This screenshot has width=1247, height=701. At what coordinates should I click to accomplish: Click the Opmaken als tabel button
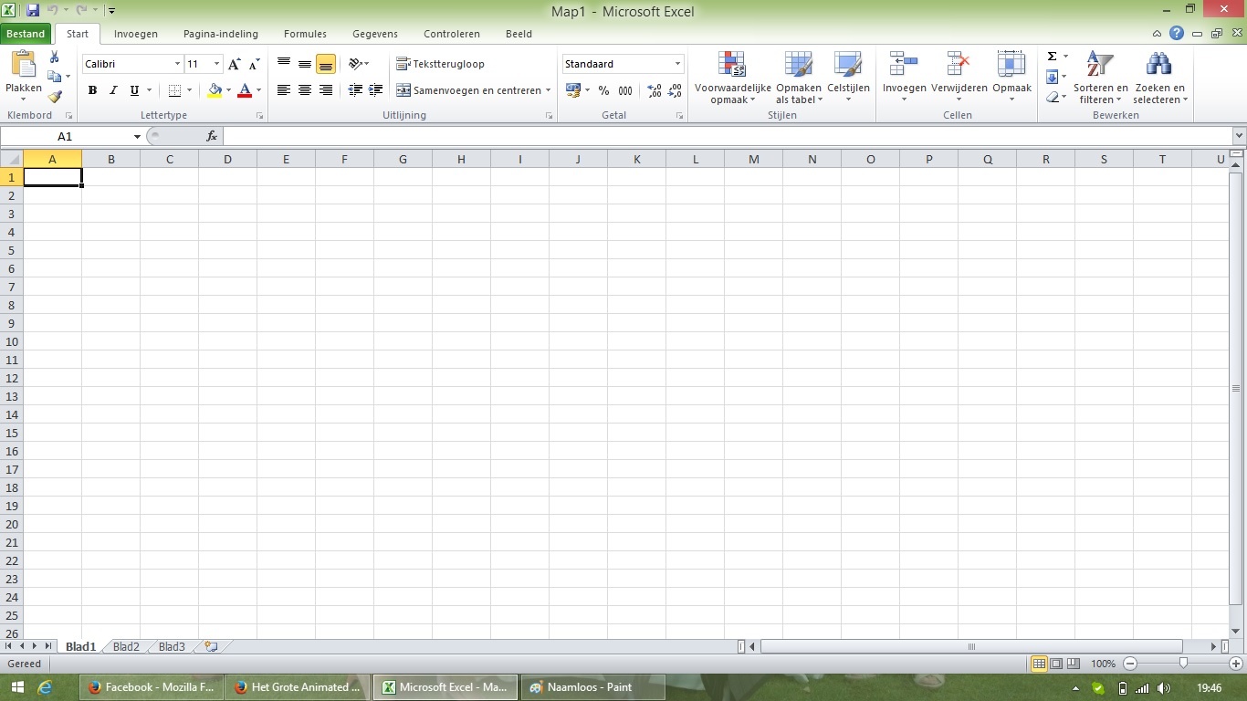[x=799, y=78]
